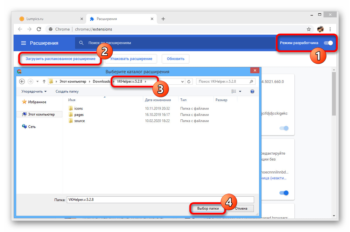Focus the Папка name field

160,200
